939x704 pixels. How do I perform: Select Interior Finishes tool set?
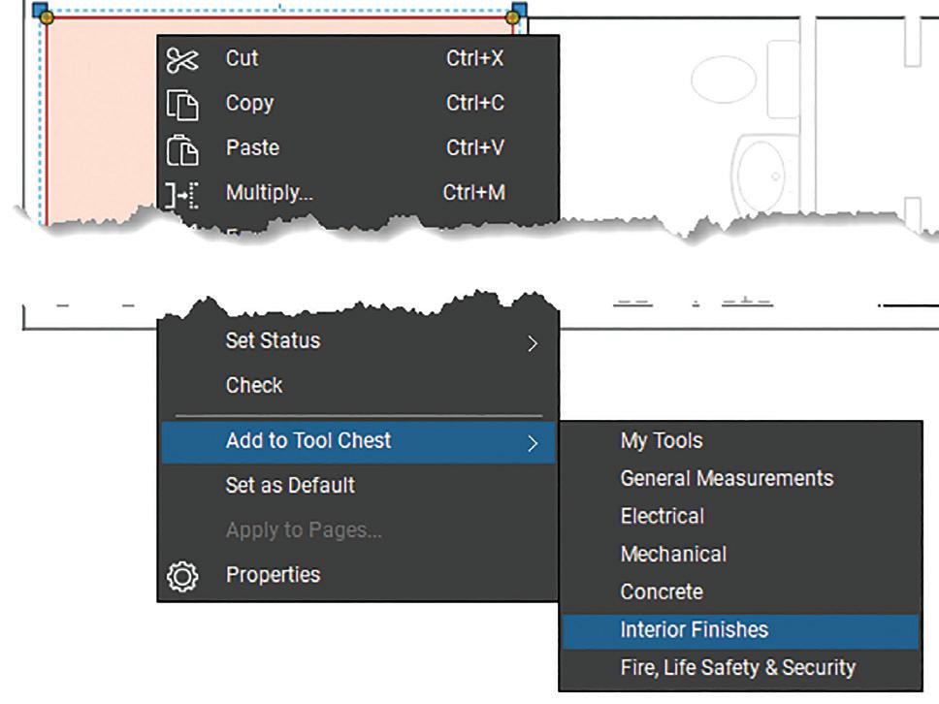pos(695,630)
